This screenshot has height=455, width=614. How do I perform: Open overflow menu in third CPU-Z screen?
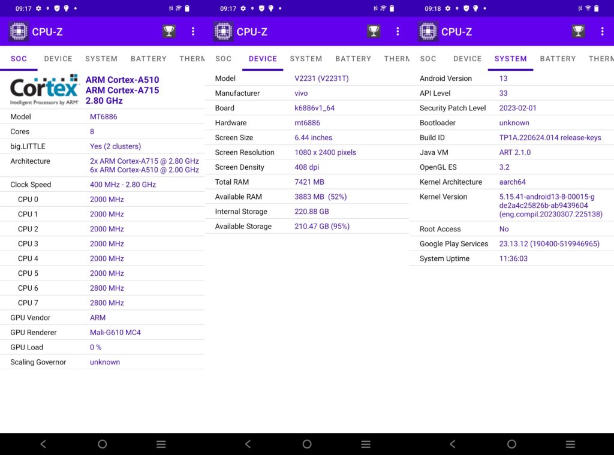click(602, 31)
